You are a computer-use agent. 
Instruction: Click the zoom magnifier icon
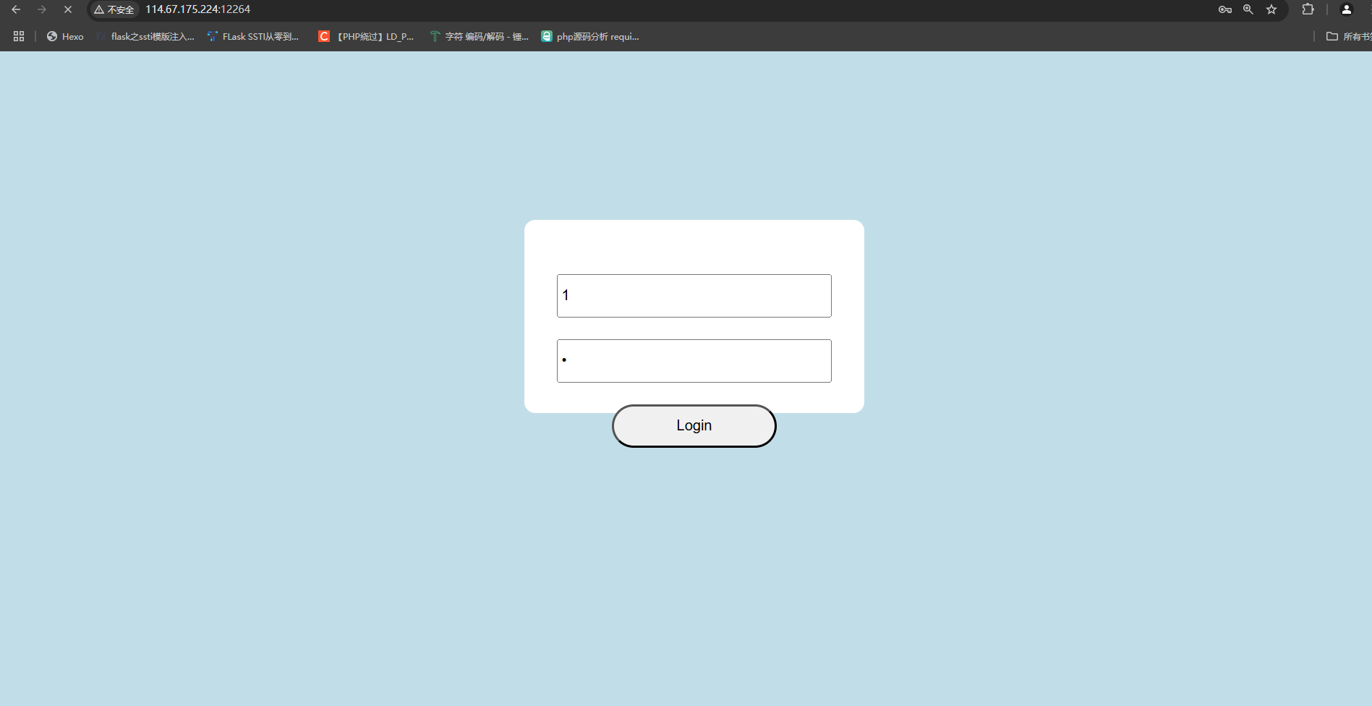pos(1248,9)
